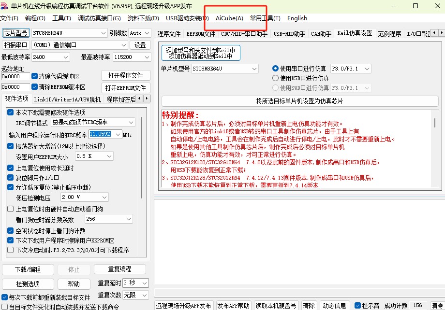
Task: Open 重复延时 3 秒 dropdown
Action: click(x=135, y=283)
